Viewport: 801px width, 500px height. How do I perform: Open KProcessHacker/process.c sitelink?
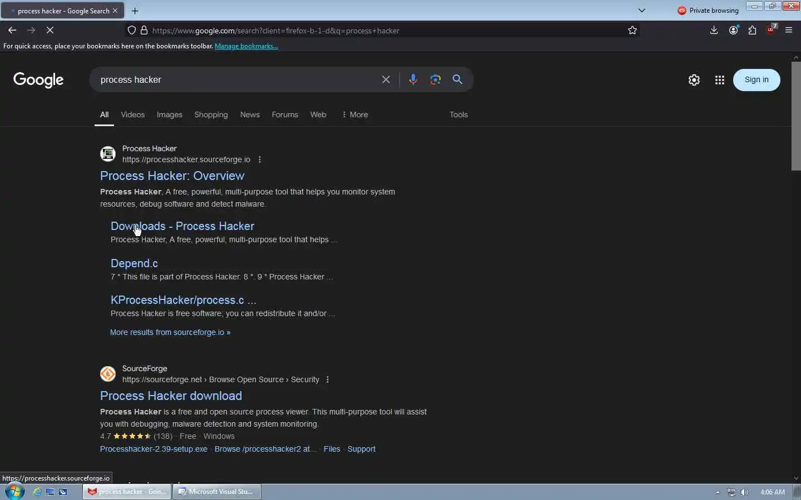[x=184, y=300]
